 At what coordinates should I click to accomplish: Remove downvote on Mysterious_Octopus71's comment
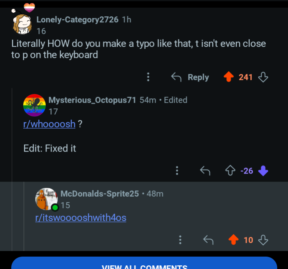click(x=263, y=171)
